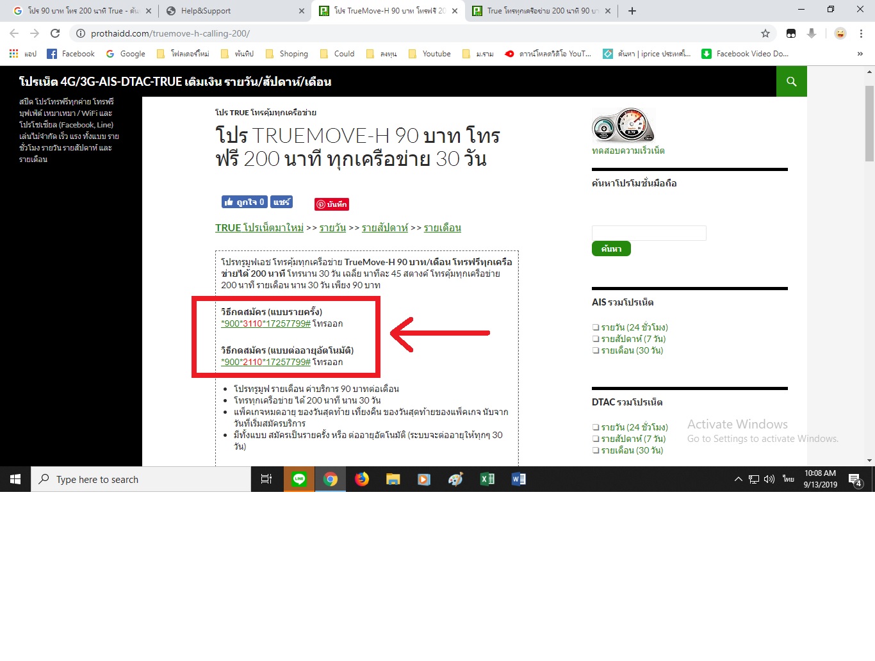The width and height of the screenshot is (875, 661).
Task: Open the Facebook bookmark
Action: (70, 54)
